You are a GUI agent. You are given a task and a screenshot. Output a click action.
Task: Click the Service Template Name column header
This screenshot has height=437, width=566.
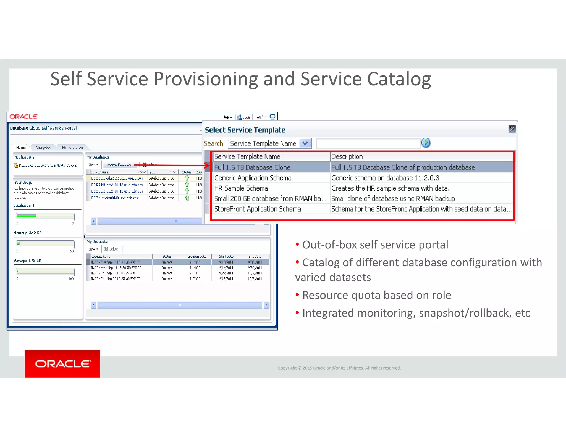[272, 157]
